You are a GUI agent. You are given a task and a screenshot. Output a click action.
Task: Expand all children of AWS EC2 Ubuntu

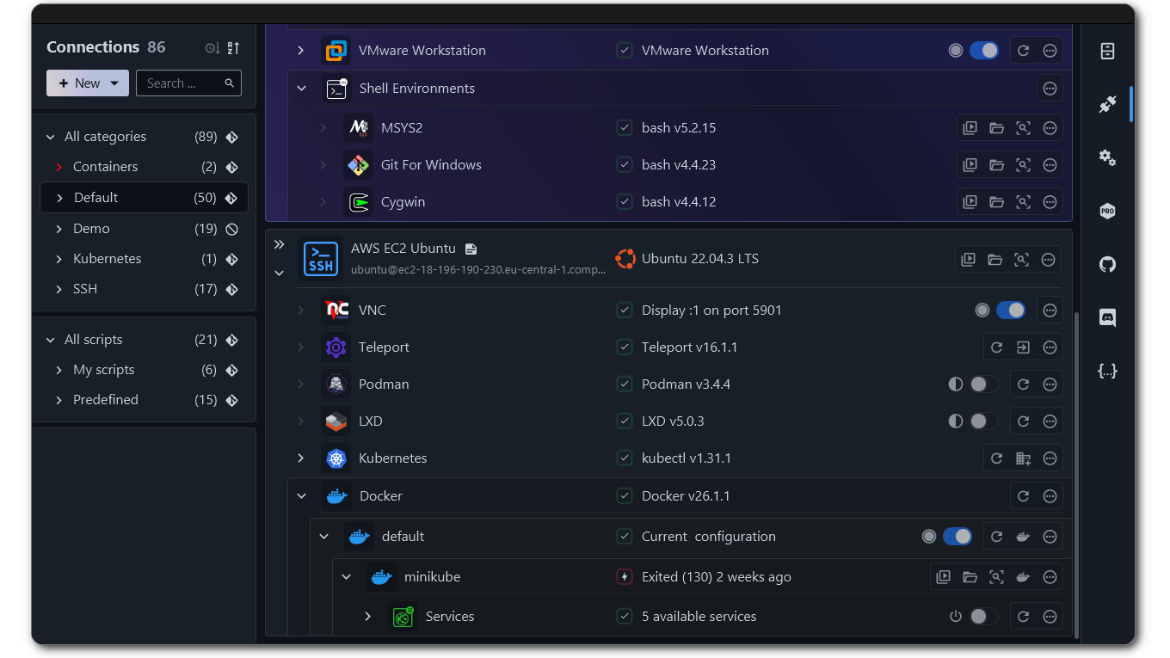[279, 245]
